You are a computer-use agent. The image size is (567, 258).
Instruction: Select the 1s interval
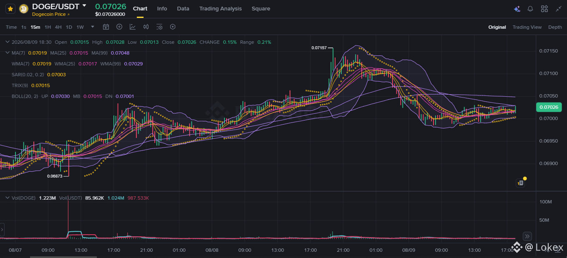[24, 27]
